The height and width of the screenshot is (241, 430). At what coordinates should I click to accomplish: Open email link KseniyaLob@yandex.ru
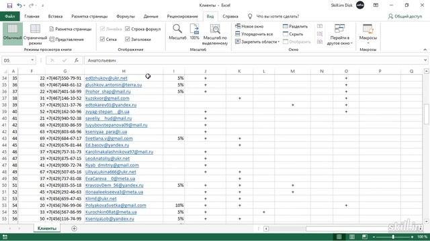coord(110,219)
